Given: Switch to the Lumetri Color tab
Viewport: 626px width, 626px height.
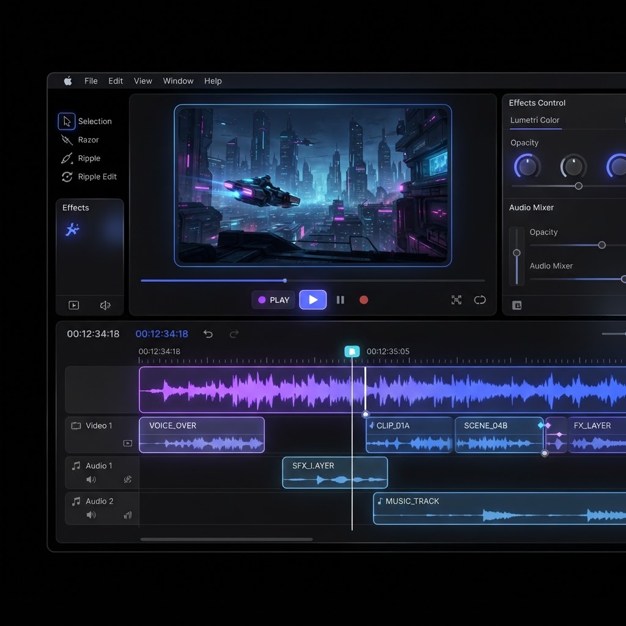Looking at the screenshot, I should [x=534, y=120].
